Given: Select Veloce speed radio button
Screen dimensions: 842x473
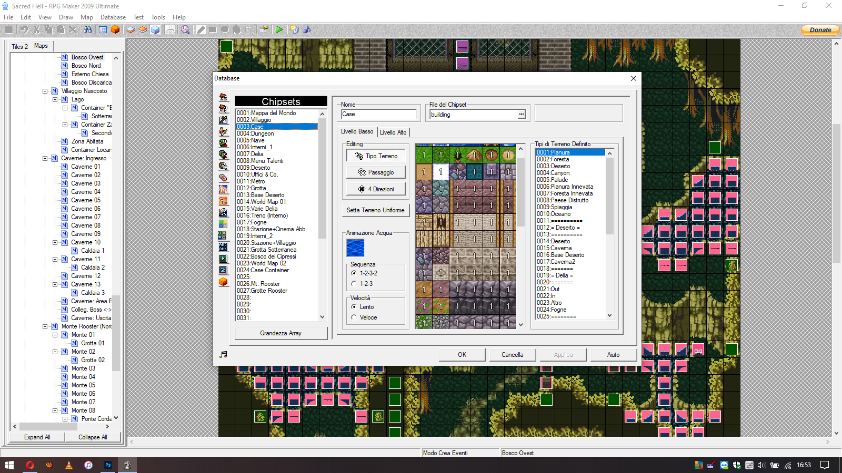Looking at the screenshot, I should coord(354,317).
